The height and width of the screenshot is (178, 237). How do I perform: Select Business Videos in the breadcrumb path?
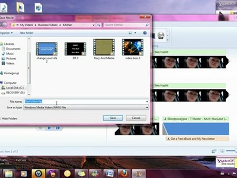click(48, 25)
